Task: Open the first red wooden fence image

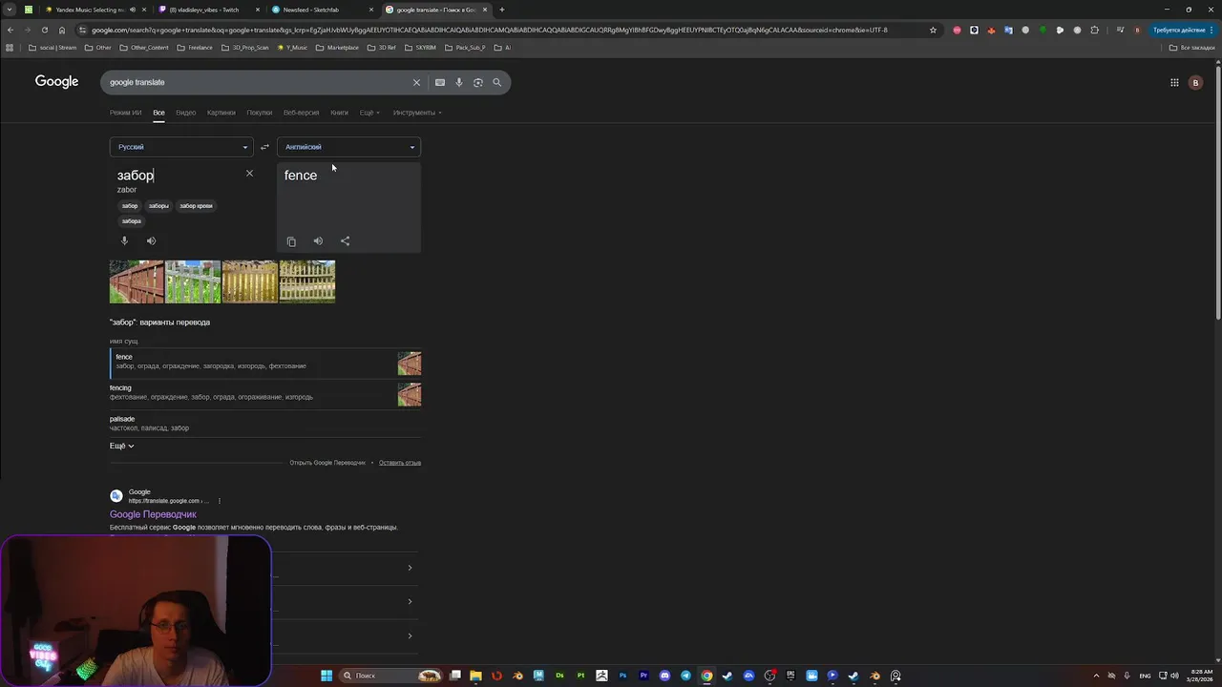Action: coord(137,281)
